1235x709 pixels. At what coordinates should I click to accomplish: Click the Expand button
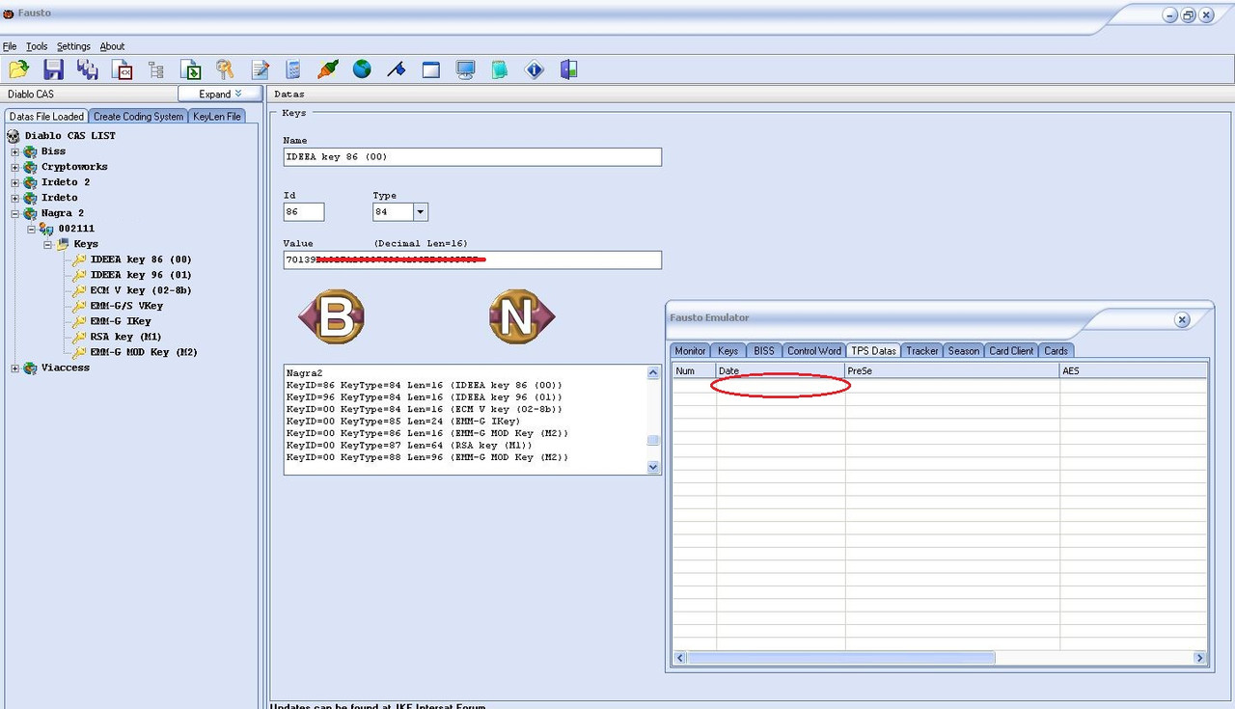click(221, 94)
